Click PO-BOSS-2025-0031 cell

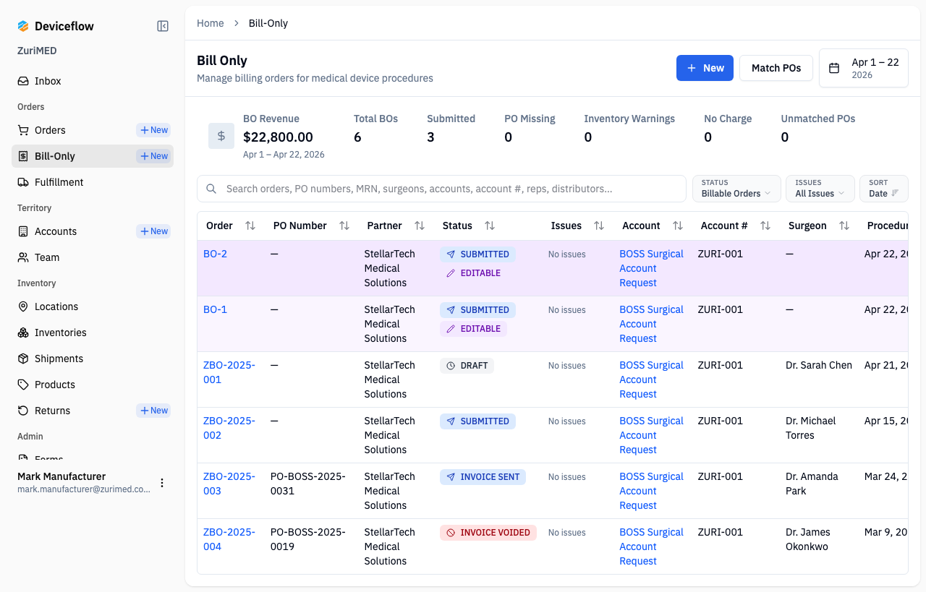308,484
